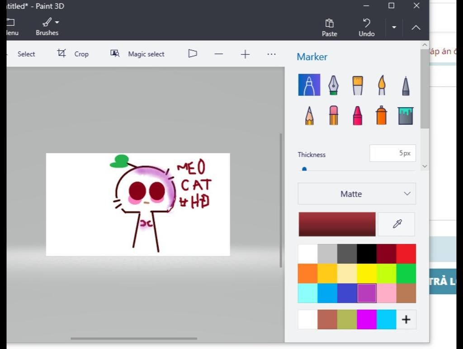
Task: Open the Brushes tab
Action: [47, 27]
